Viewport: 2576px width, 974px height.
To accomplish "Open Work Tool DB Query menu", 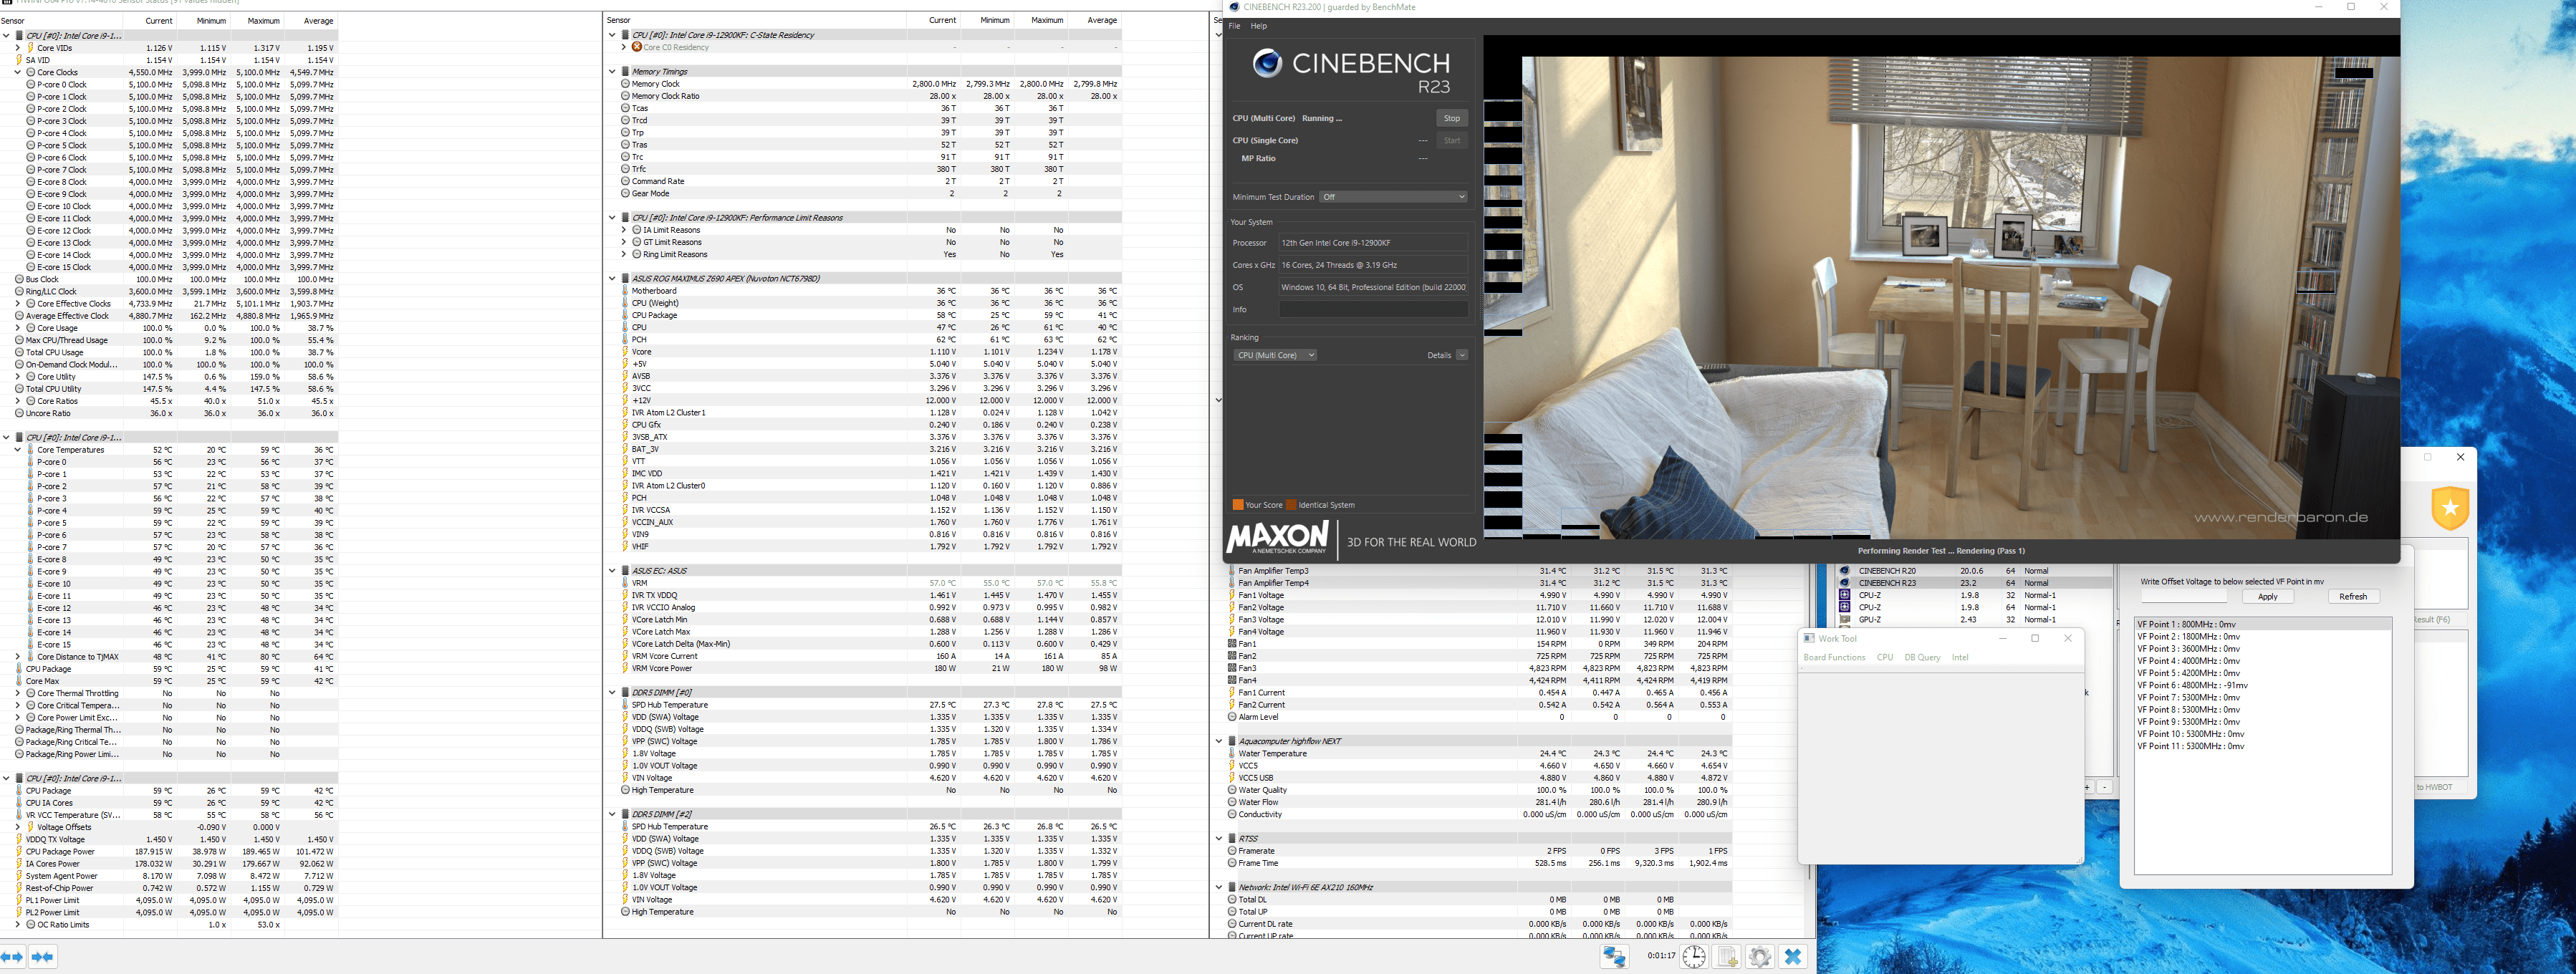I will [x=1922, y=657].
